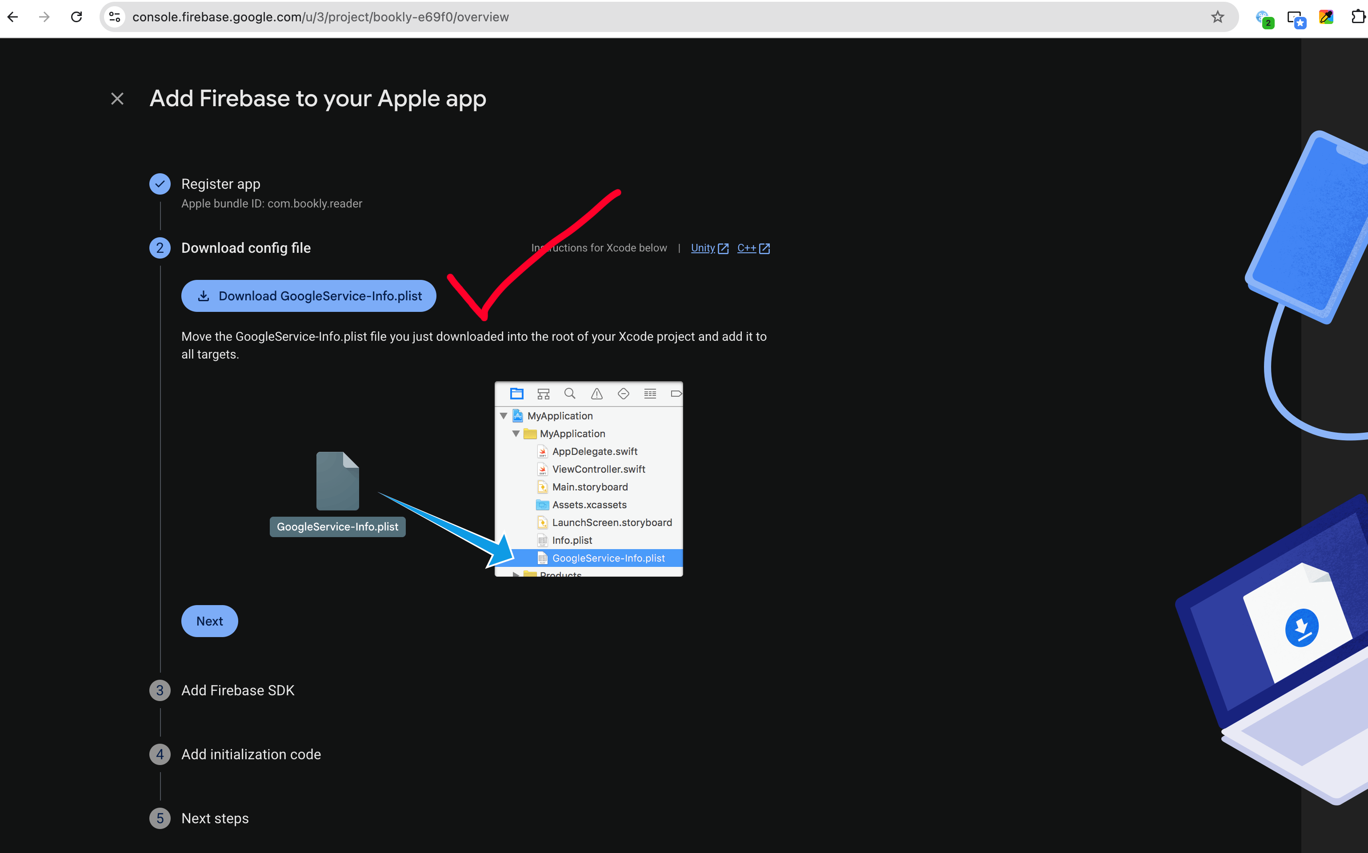Reload the page with the refresh icon
Screen dimensions: 1368x853
click(x=76, y=17)
